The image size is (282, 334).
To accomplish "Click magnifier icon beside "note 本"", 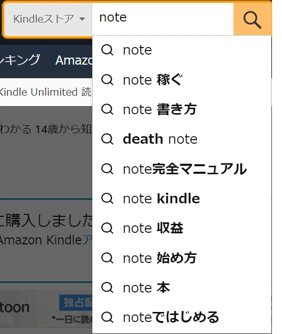I will 107,288.
